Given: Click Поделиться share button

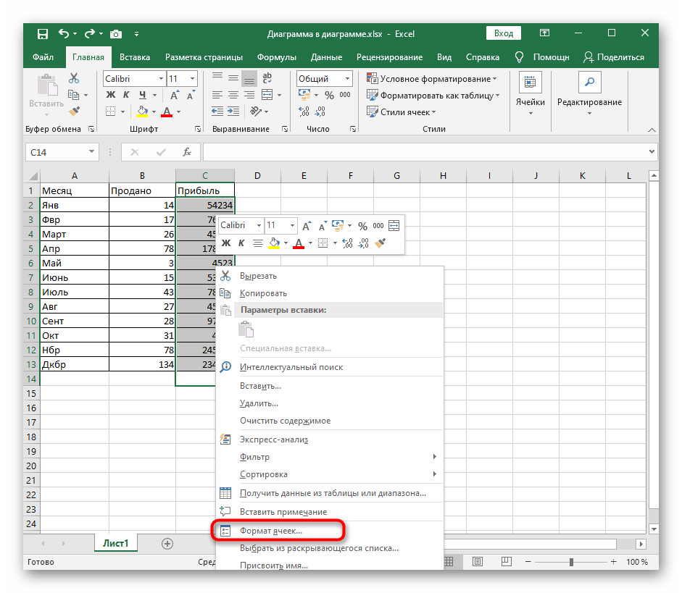Looking at the screenshot, I should [x=614, y=57].
